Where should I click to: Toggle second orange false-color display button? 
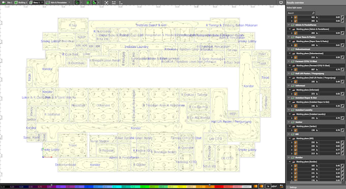click(x=261, y=186)
